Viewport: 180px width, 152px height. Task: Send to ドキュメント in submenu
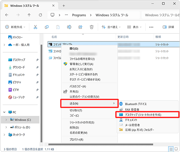[x=148, y=120]
